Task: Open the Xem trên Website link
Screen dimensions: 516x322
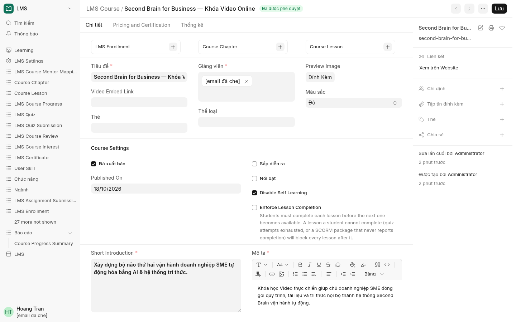Action: point(439,68)
